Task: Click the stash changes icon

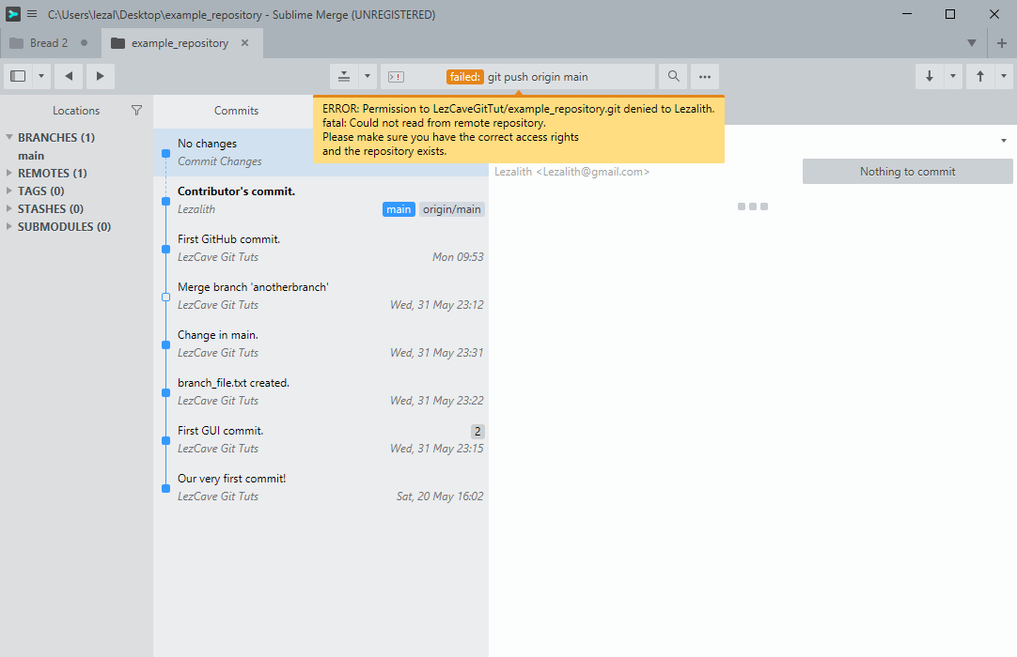Action: click(x=344, y=76)
